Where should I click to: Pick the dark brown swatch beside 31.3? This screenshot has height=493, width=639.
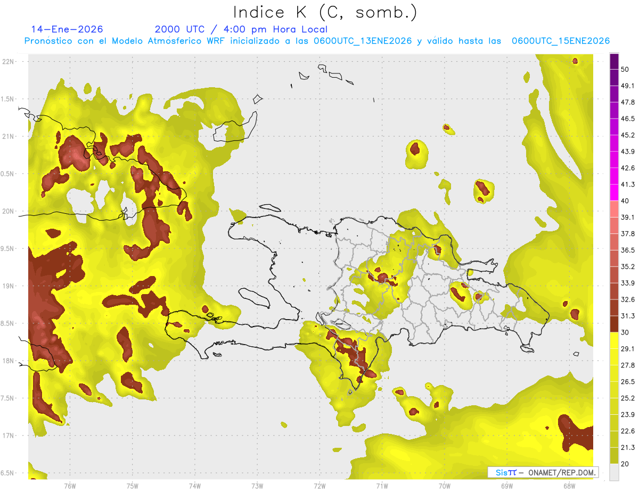pos(614,324)
